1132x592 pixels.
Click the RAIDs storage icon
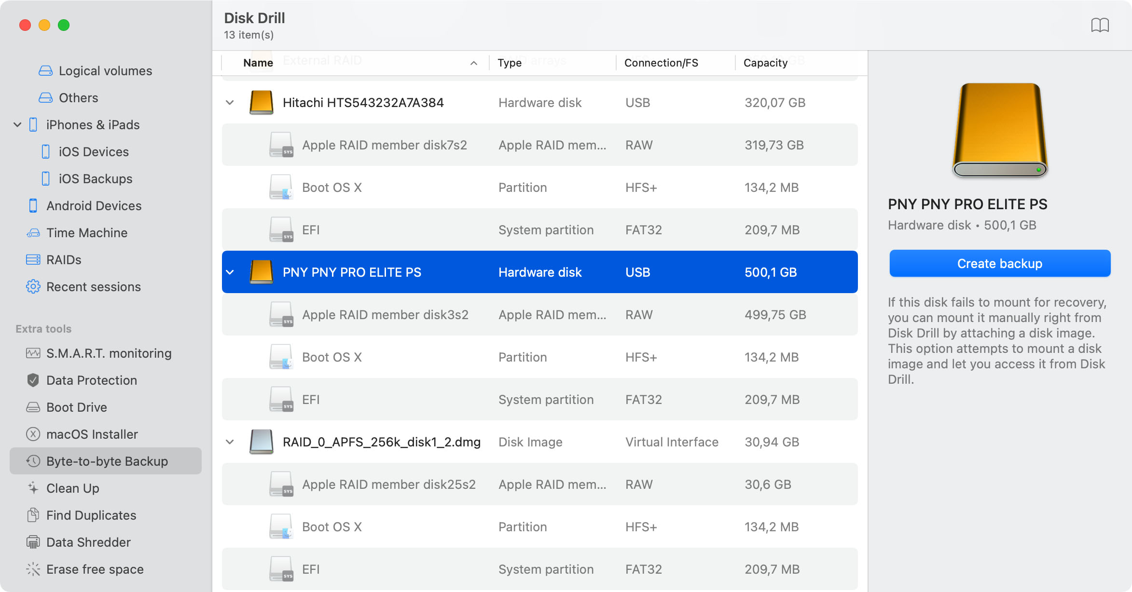(33, 260)
